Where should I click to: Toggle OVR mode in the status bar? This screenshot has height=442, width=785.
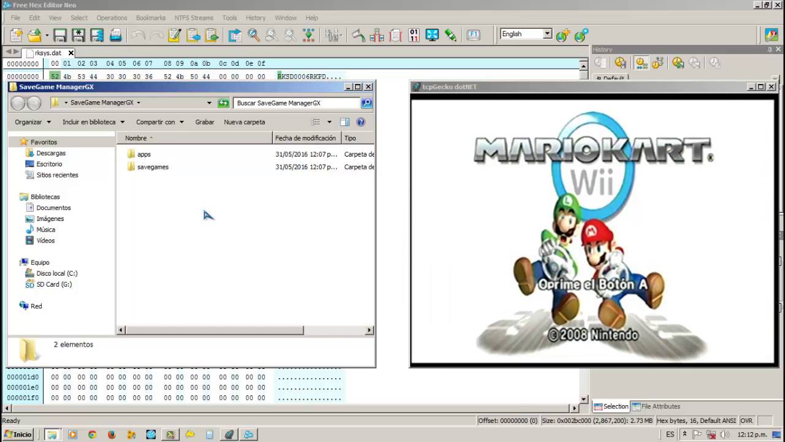pos(746,421)
